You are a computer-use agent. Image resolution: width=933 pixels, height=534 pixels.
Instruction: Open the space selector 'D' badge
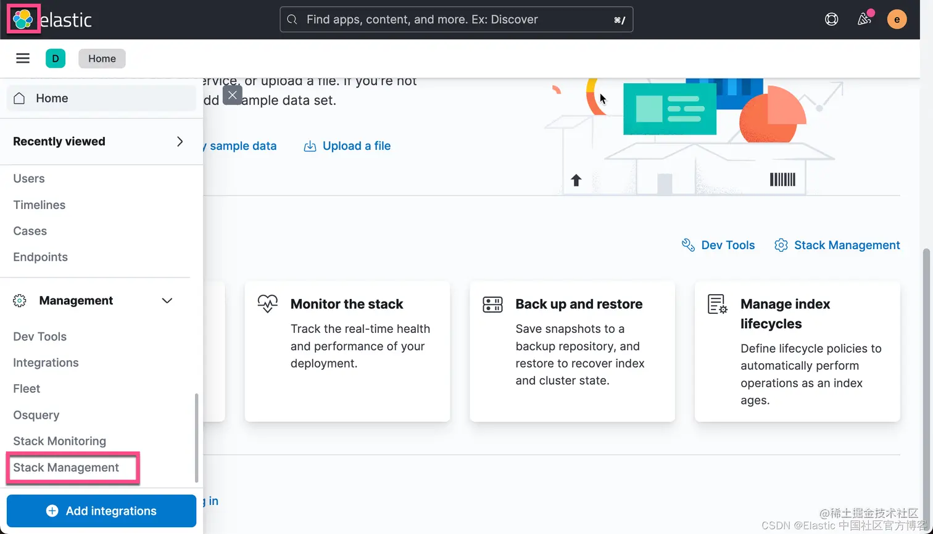(x=56, y=59)
